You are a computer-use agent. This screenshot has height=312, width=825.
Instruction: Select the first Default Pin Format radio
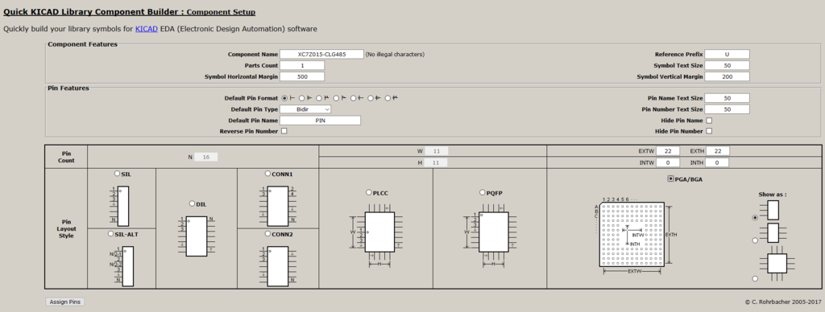pyautogui.click(x=284, y=98)
